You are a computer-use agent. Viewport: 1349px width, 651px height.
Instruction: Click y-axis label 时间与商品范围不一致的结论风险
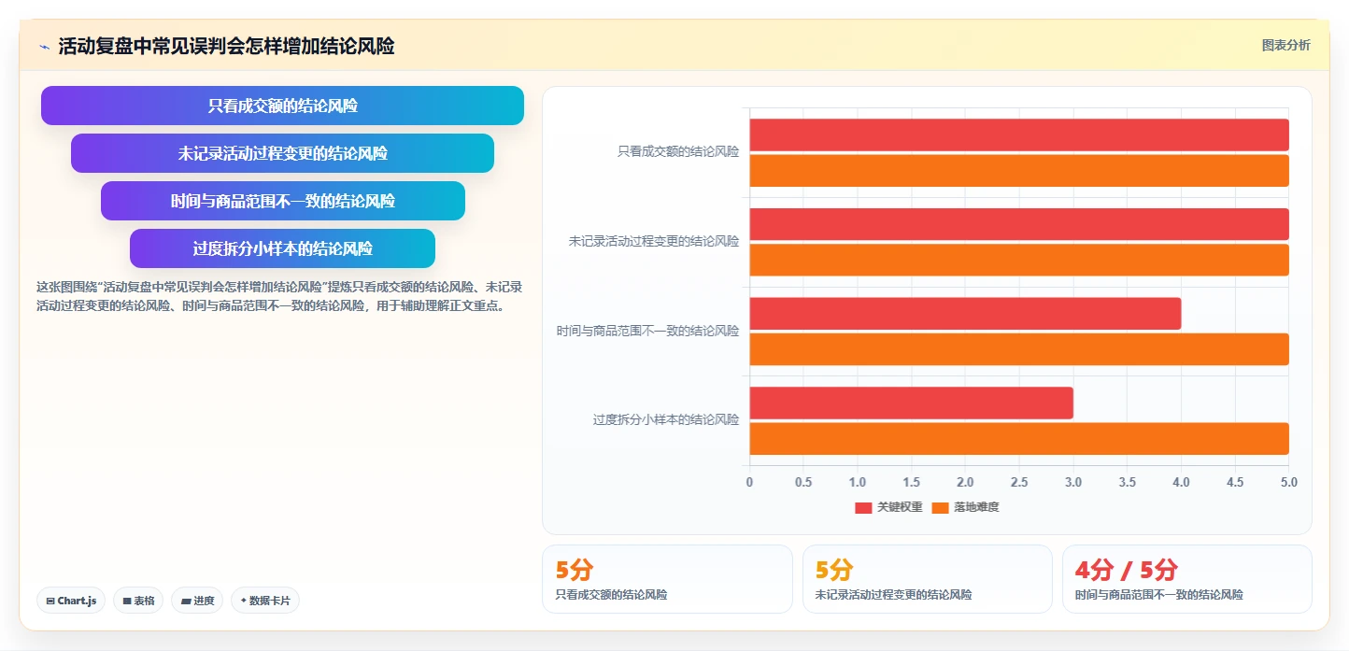[647, 331]
